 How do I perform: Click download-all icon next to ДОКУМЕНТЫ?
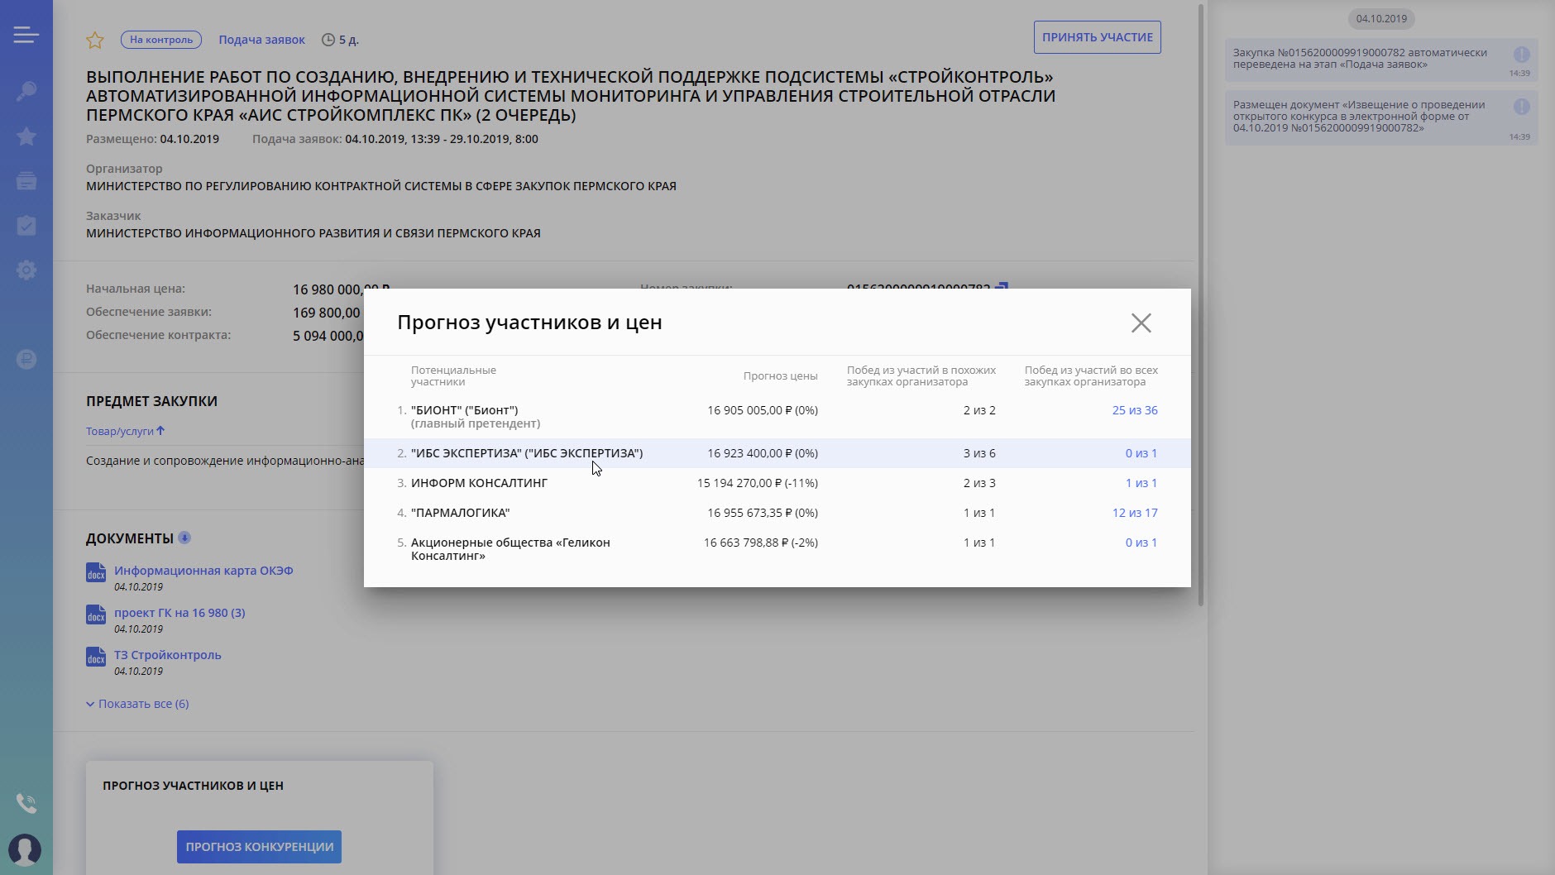(x=184, y=538)
